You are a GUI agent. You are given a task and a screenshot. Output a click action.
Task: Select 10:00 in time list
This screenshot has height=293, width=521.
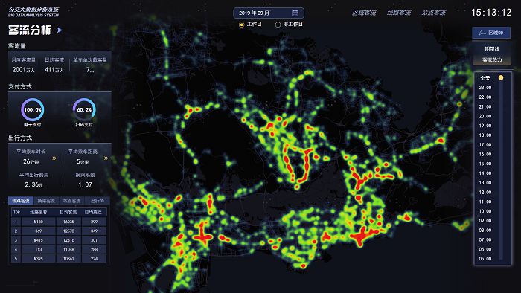click(x=485, y=211)
